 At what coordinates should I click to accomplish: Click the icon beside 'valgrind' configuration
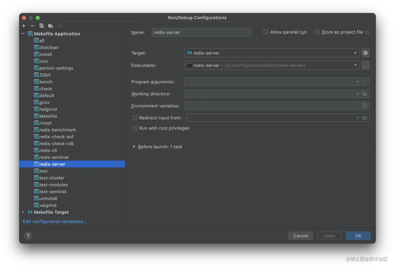(x=36, y=205)
